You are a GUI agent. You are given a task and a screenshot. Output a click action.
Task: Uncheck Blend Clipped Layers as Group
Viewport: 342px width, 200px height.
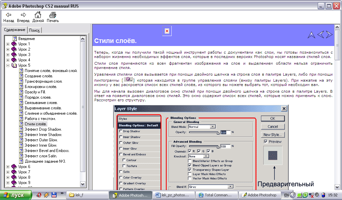click(x=190, y=165)
